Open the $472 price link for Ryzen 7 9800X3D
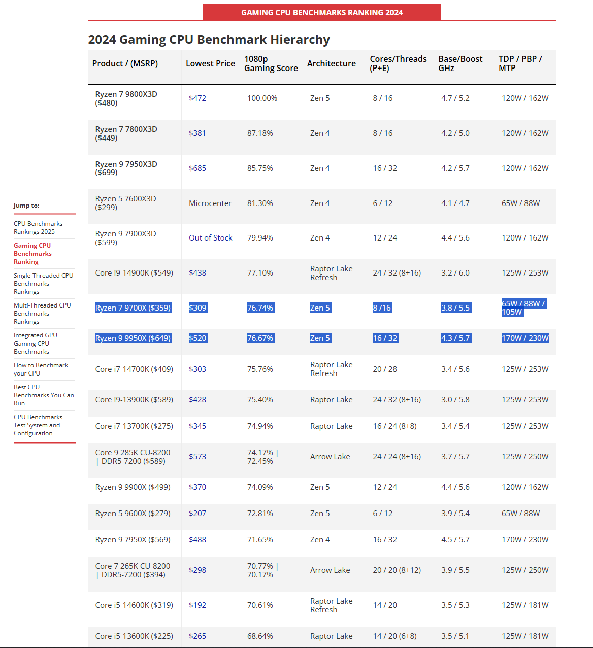The image size is (593, 648). [197, 98]
